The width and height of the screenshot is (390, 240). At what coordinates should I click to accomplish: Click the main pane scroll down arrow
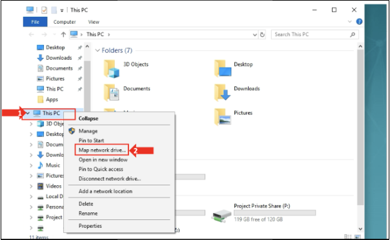tap(360, 228)
